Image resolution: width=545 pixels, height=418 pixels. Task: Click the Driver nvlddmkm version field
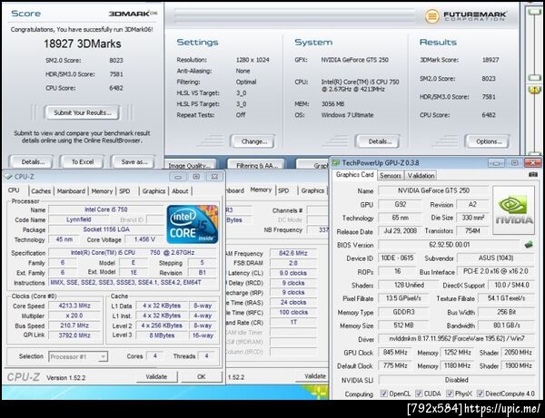[x=457, y=338]
